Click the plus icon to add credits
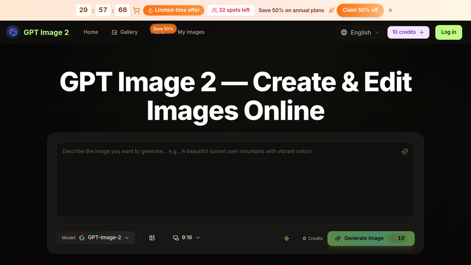The image size is (471, 265). pyautogui.click(x=422, y=32)
